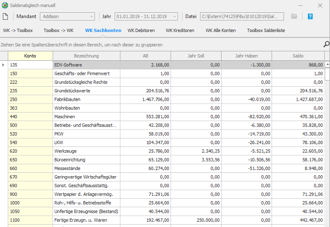Viewport: 330px width, 227px height.
Task: Open the WK Debitoren tab
Action: (x=141, y=31)
